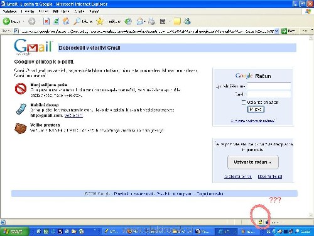314x236 pixels.
Task: Open the Home page icon
Action: coord(66,21)
